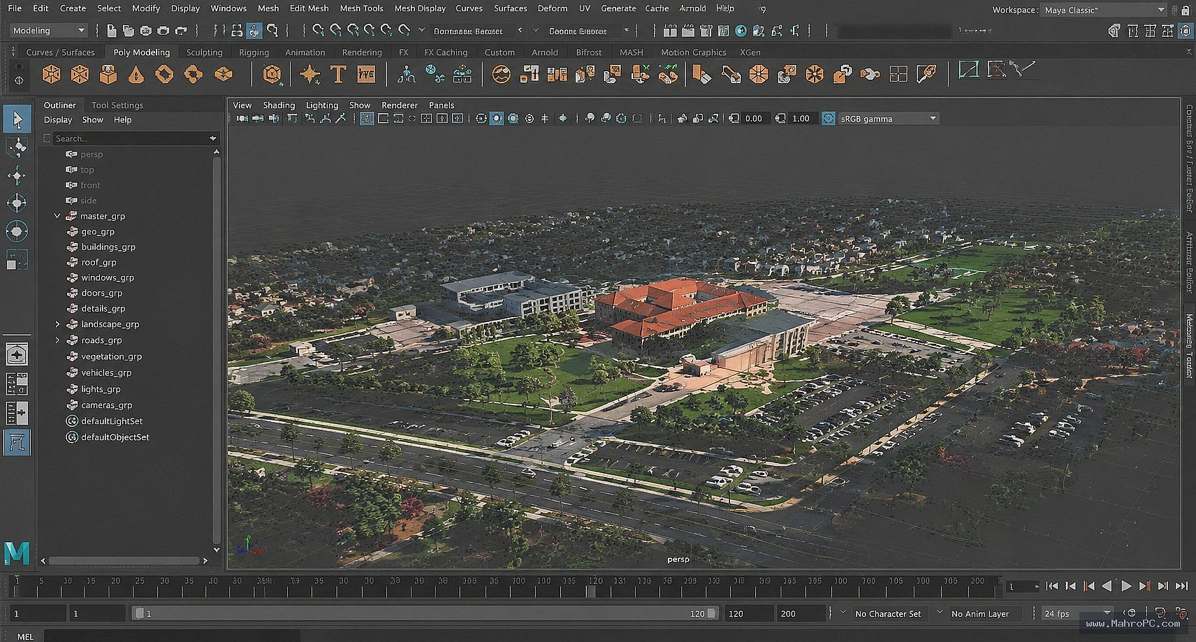The height and width of the screenshot is (642, 1196).
Task: Click the Outliner horizontal scrollbar
Action: (124, 560)
